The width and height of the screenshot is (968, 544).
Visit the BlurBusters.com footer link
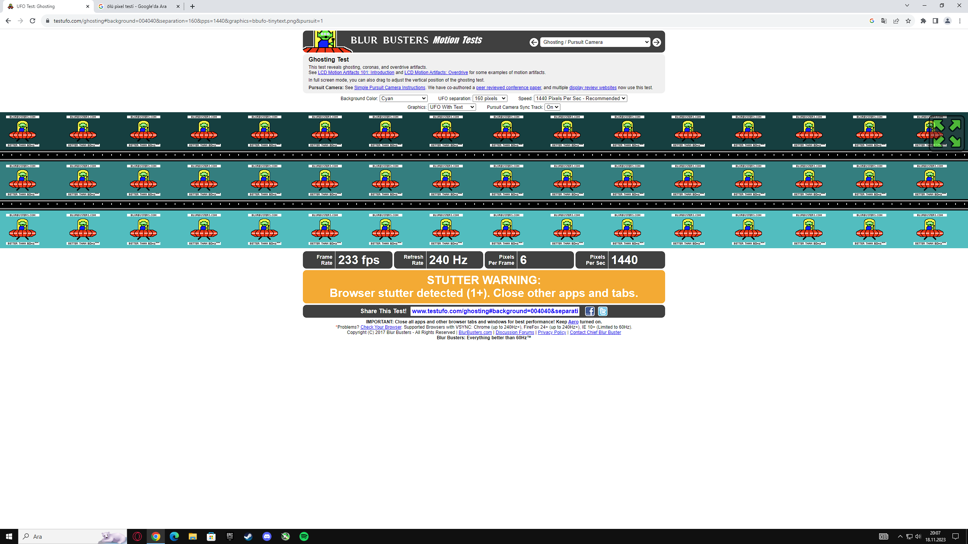click(x=475, y=332)
